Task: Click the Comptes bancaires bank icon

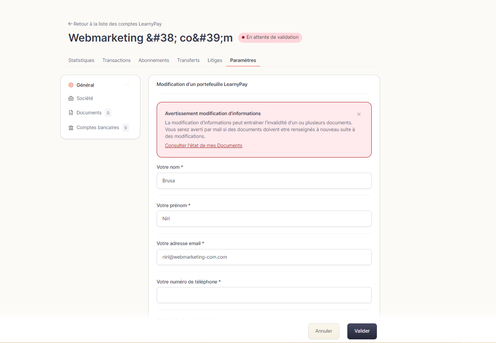Action: click(x=71, y=128)
